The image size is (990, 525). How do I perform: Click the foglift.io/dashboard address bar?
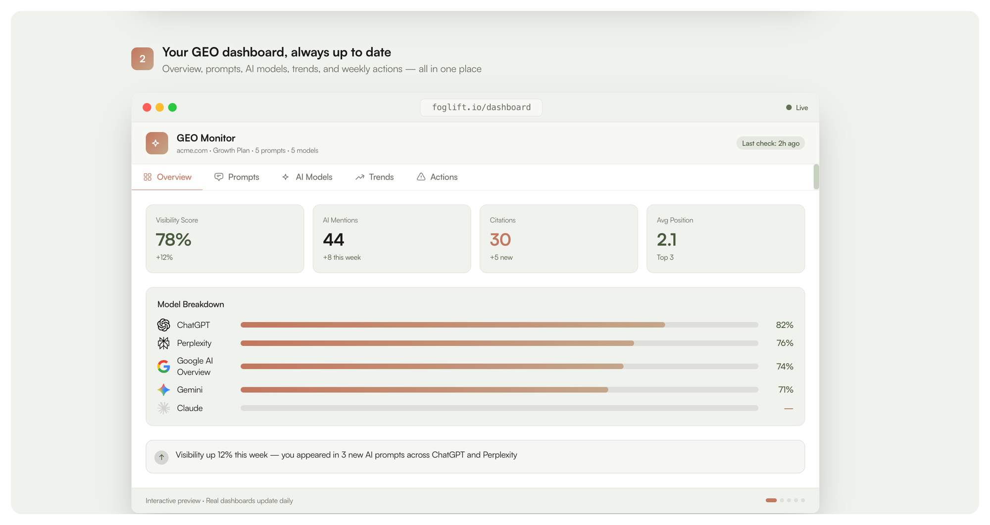[x=481, y=107]
